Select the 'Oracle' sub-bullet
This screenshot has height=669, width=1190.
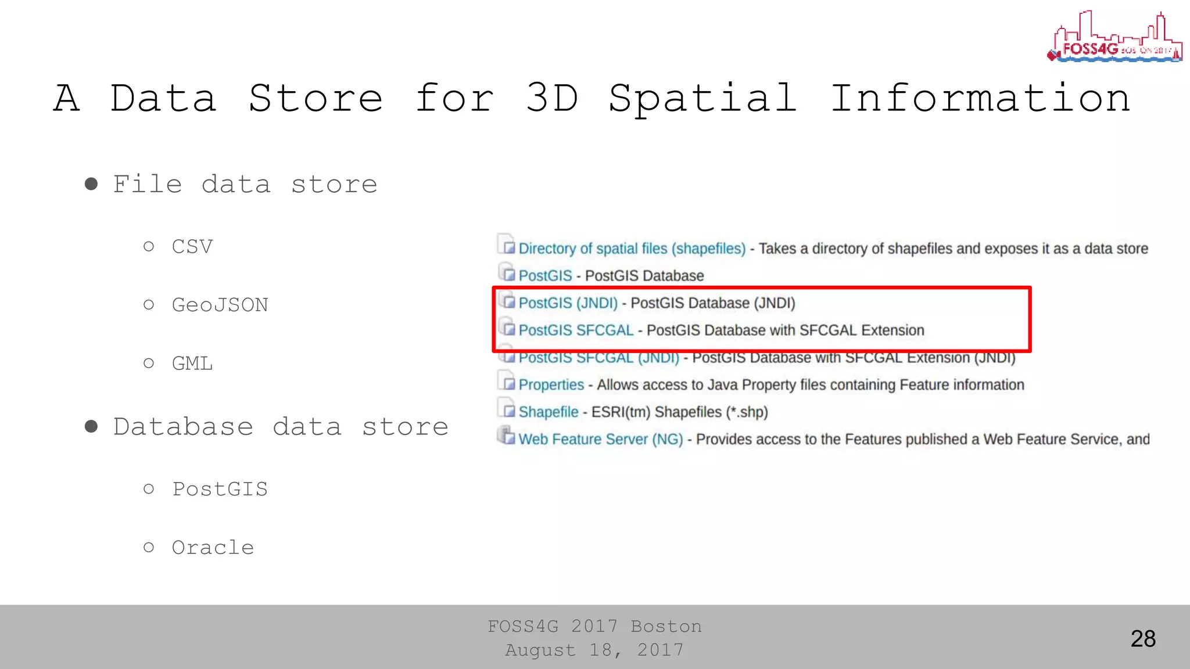click(x=213, y=548)
